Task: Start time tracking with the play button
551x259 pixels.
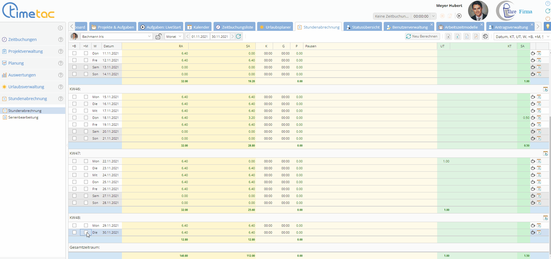Action: [x=459, y=16]
